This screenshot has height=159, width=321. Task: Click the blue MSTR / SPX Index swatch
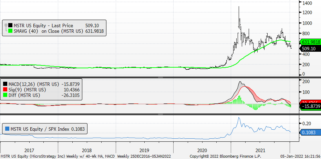click(7, 129)
